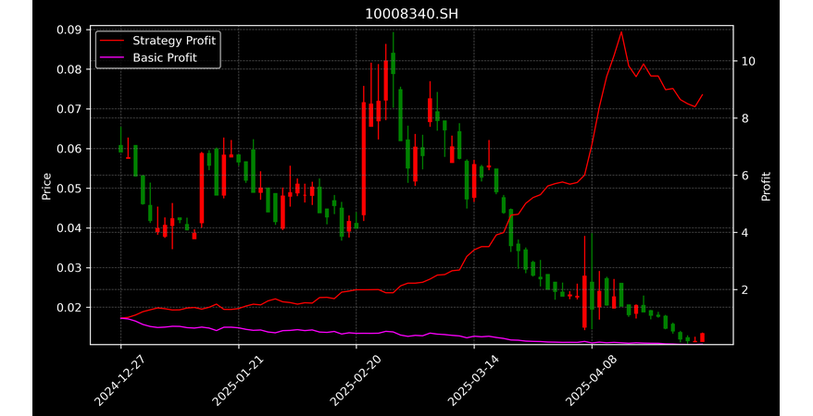
Task: Click the Profit y-axis label
Action: pyautogui.click(x=766, y=186)
